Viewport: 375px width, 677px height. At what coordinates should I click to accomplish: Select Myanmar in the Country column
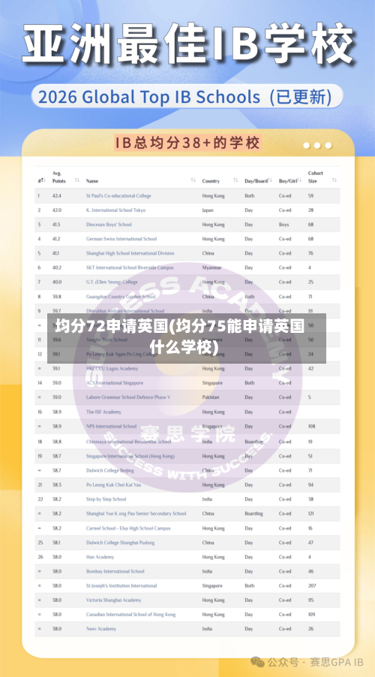coord(211,267)
